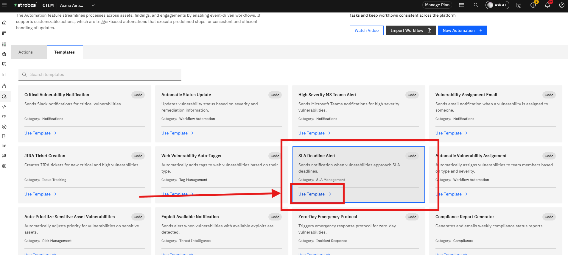Click the Manage Plan button
Viewport: 568px width, 255px height.
point(437,5)
